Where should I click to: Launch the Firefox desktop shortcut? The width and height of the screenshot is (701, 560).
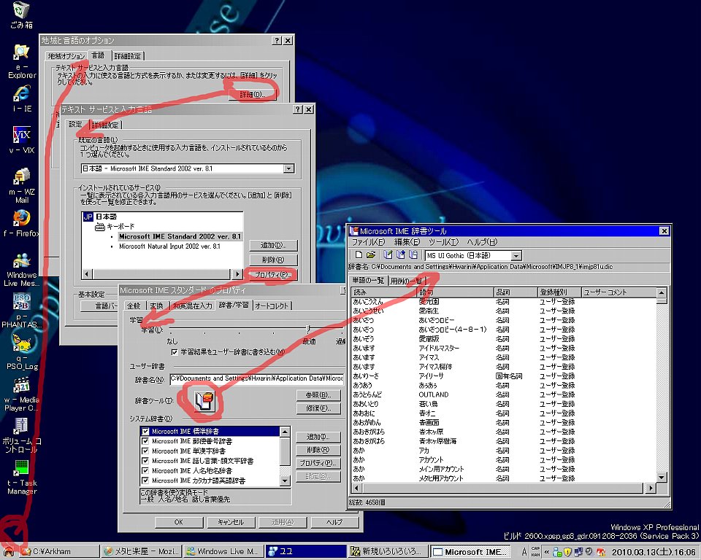coord(21,223)
